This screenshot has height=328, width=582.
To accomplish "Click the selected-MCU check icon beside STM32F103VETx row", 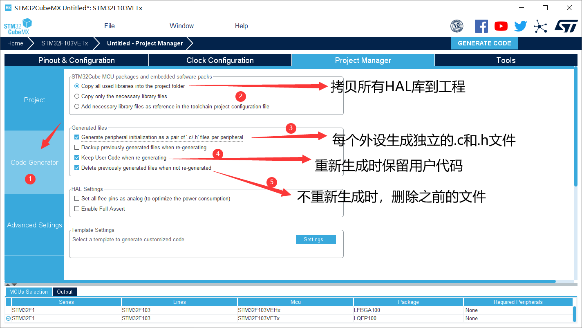I will pyautogui.click(x=8, y=318).
